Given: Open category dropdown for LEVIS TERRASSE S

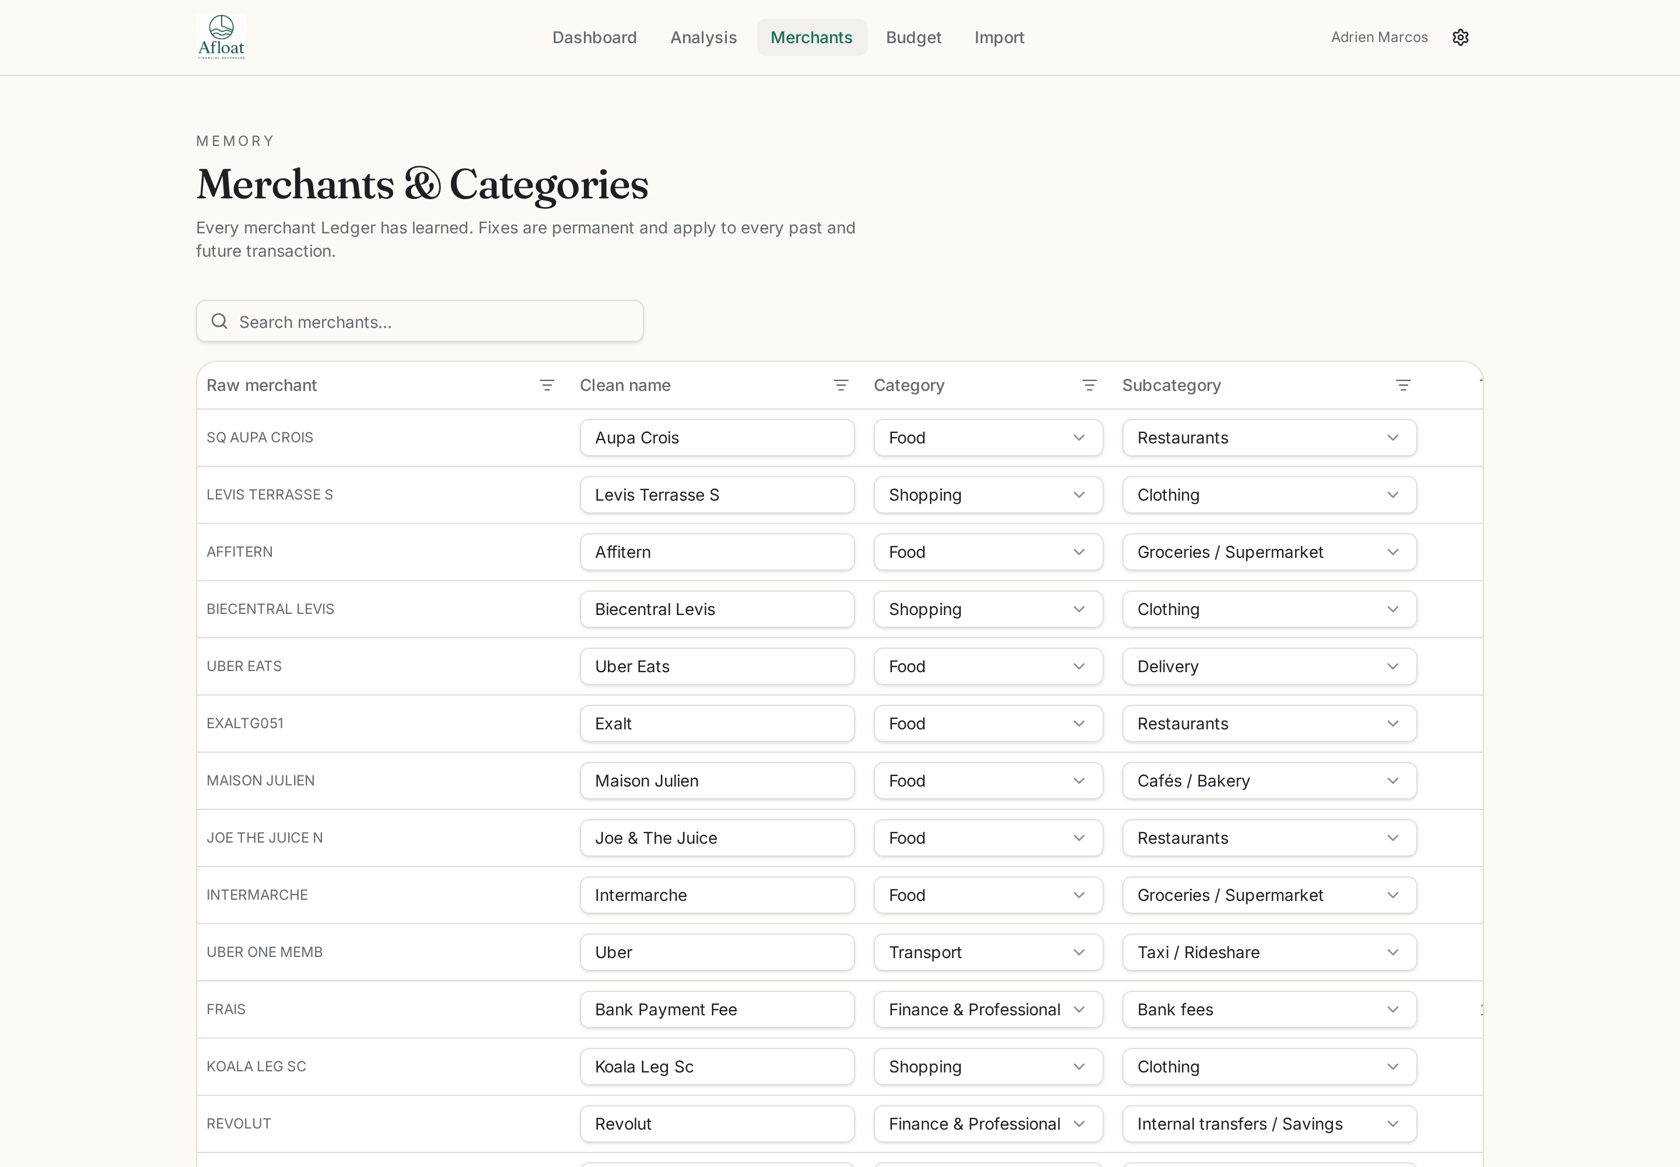Looking at the screenshot, I should (988, 495).
